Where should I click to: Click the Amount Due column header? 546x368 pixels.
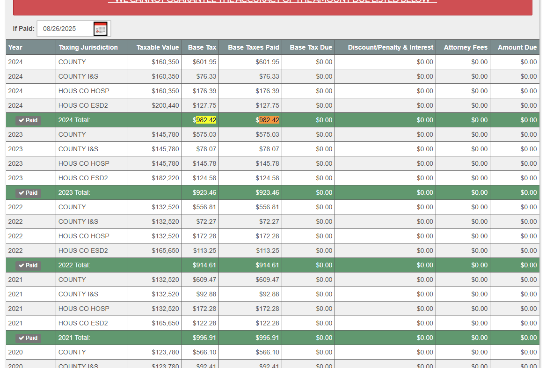point(517,47)
